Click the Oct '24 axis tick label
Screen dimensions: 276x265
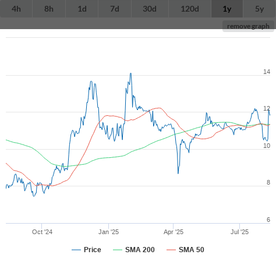click(x=42, y=232)
